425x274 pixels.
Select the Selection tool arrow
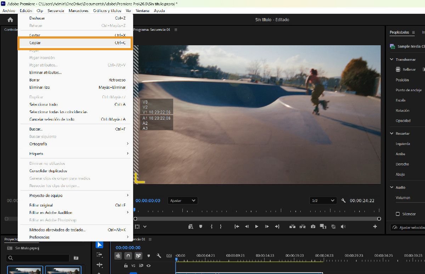(100, 245)
